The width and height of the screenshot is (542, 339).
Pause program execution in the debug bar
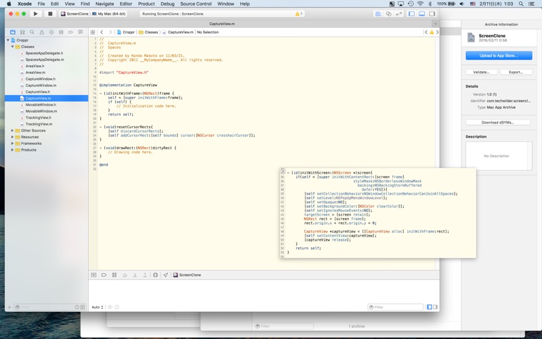click(x=114, y=275)
